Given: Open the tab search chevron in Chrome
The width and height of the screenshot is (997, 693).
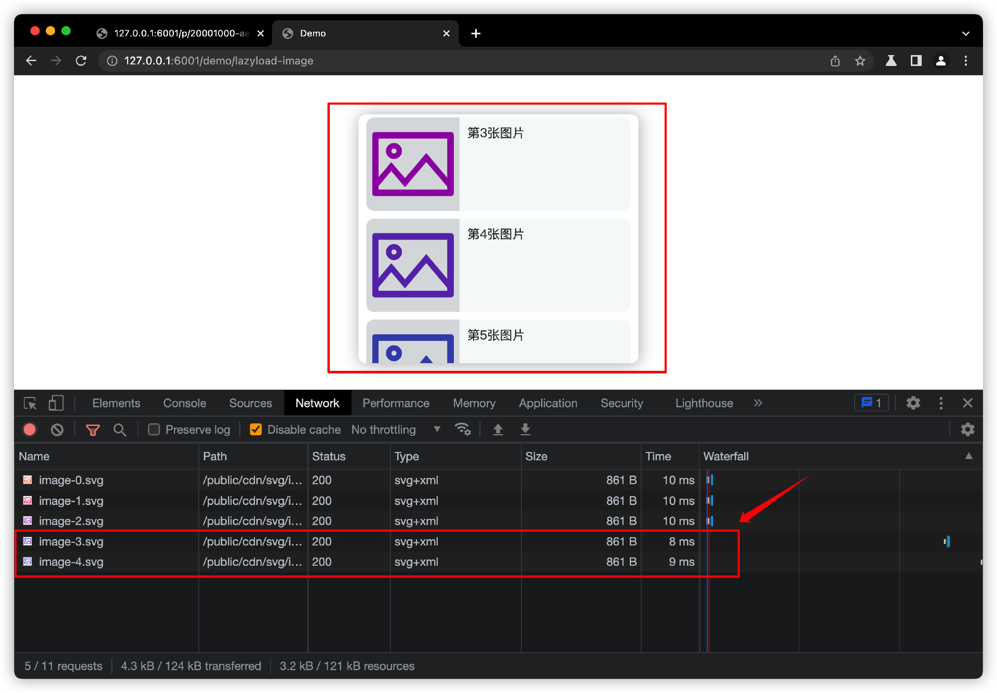Looking at the screenshot, I should (965, 33).
